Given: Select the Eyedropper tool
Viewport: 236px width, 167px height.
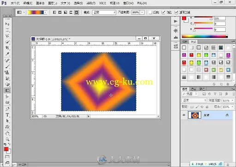Looking at the screenshot, I should [7, 54].
